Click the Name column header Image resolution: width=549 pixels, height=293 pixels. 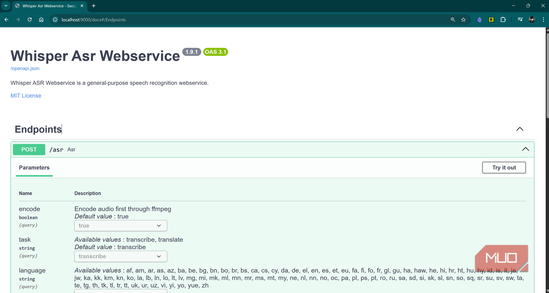coord(26,193)
